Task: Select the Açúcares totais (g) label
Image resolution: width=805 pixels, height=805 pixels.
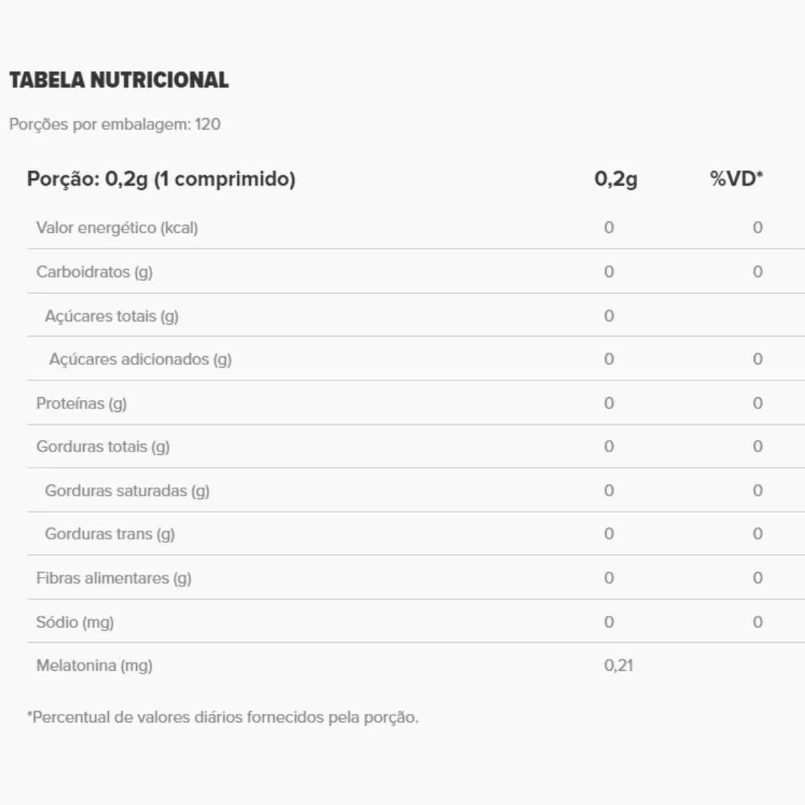Action: (111, 316)
